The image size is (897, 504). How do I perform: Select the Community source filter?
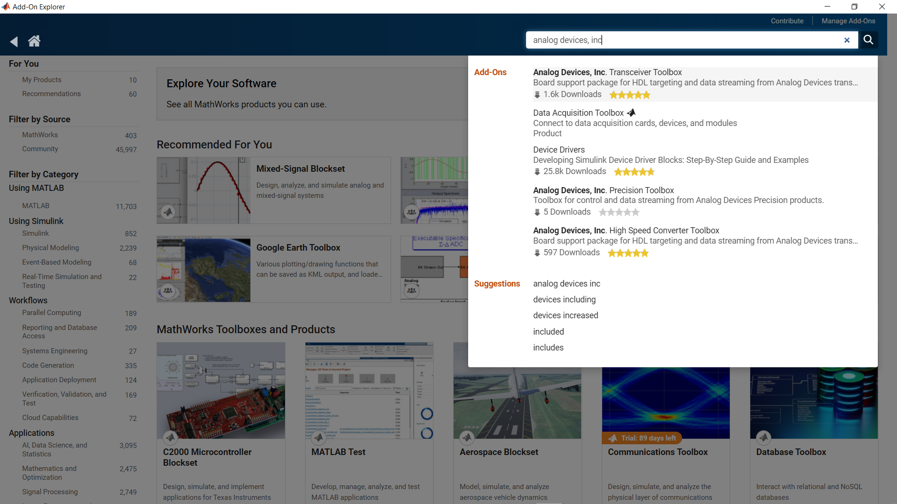click(x=40, y=148)
